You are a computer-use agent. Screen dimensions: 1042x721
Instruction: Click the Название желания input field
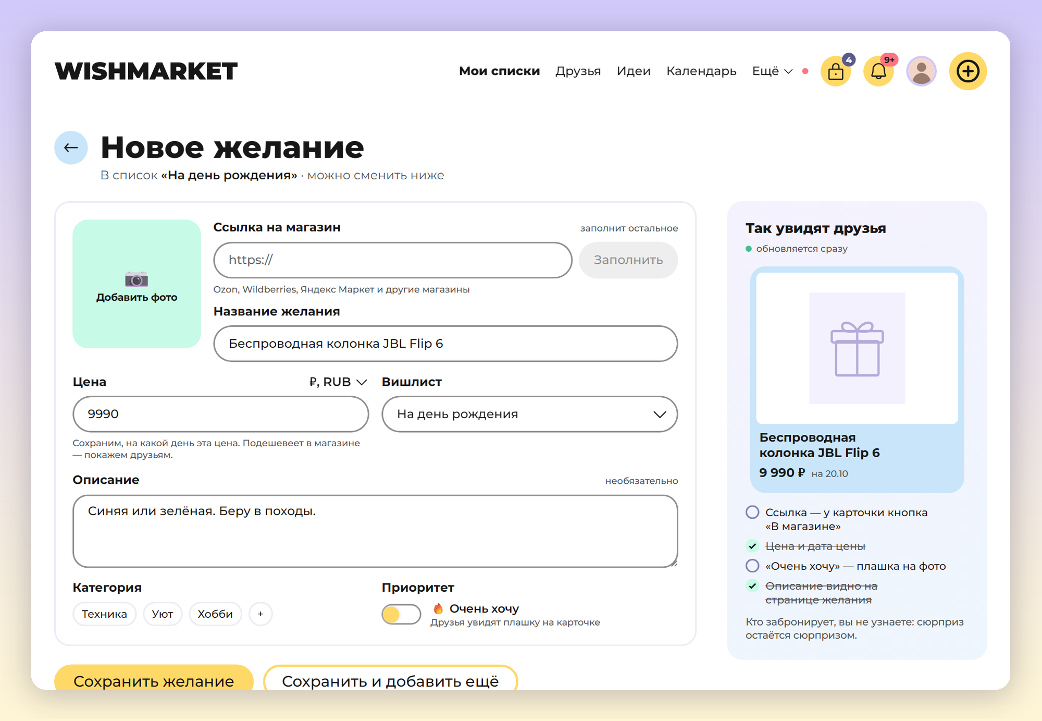pyautogui.click(x=445, y=344)
